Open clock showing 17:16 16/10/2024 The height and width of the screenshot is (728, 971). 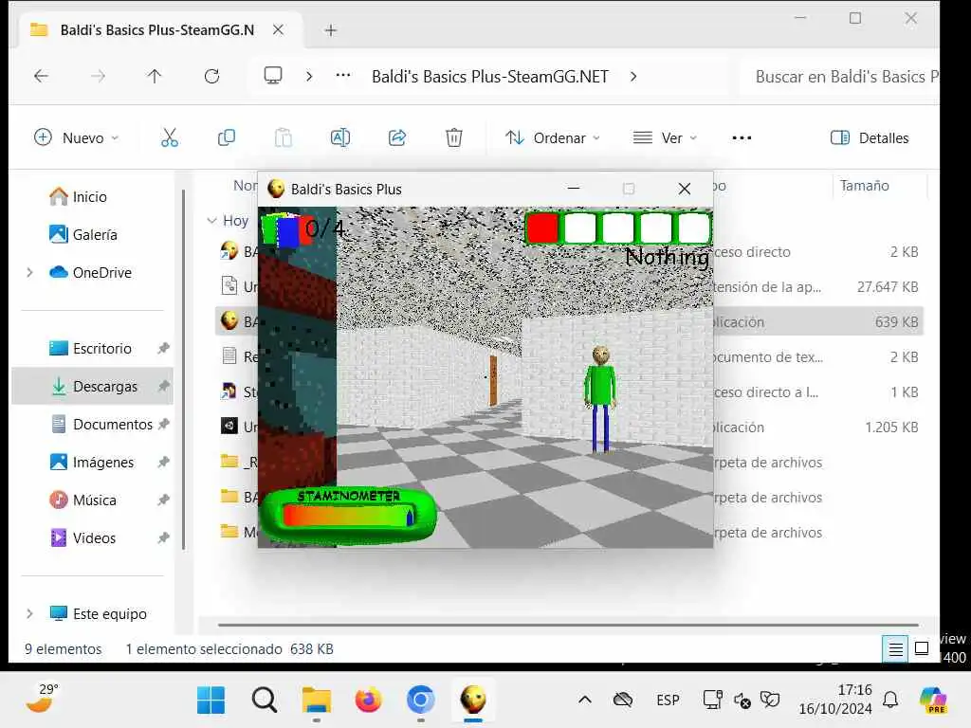[835, 699]
